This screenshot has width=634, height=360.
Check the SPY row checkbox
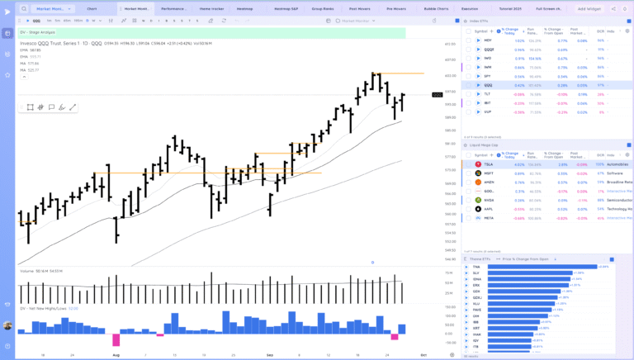(x=468, y=76)
